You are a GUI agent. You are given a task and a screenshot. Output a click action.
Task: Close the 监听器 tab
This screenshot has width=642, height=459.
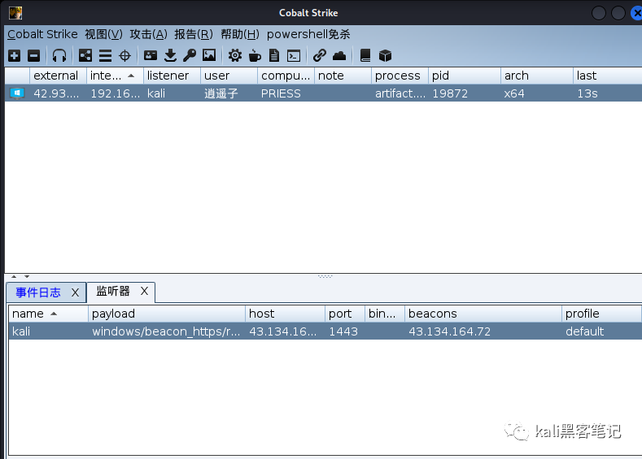click(144, 291)
